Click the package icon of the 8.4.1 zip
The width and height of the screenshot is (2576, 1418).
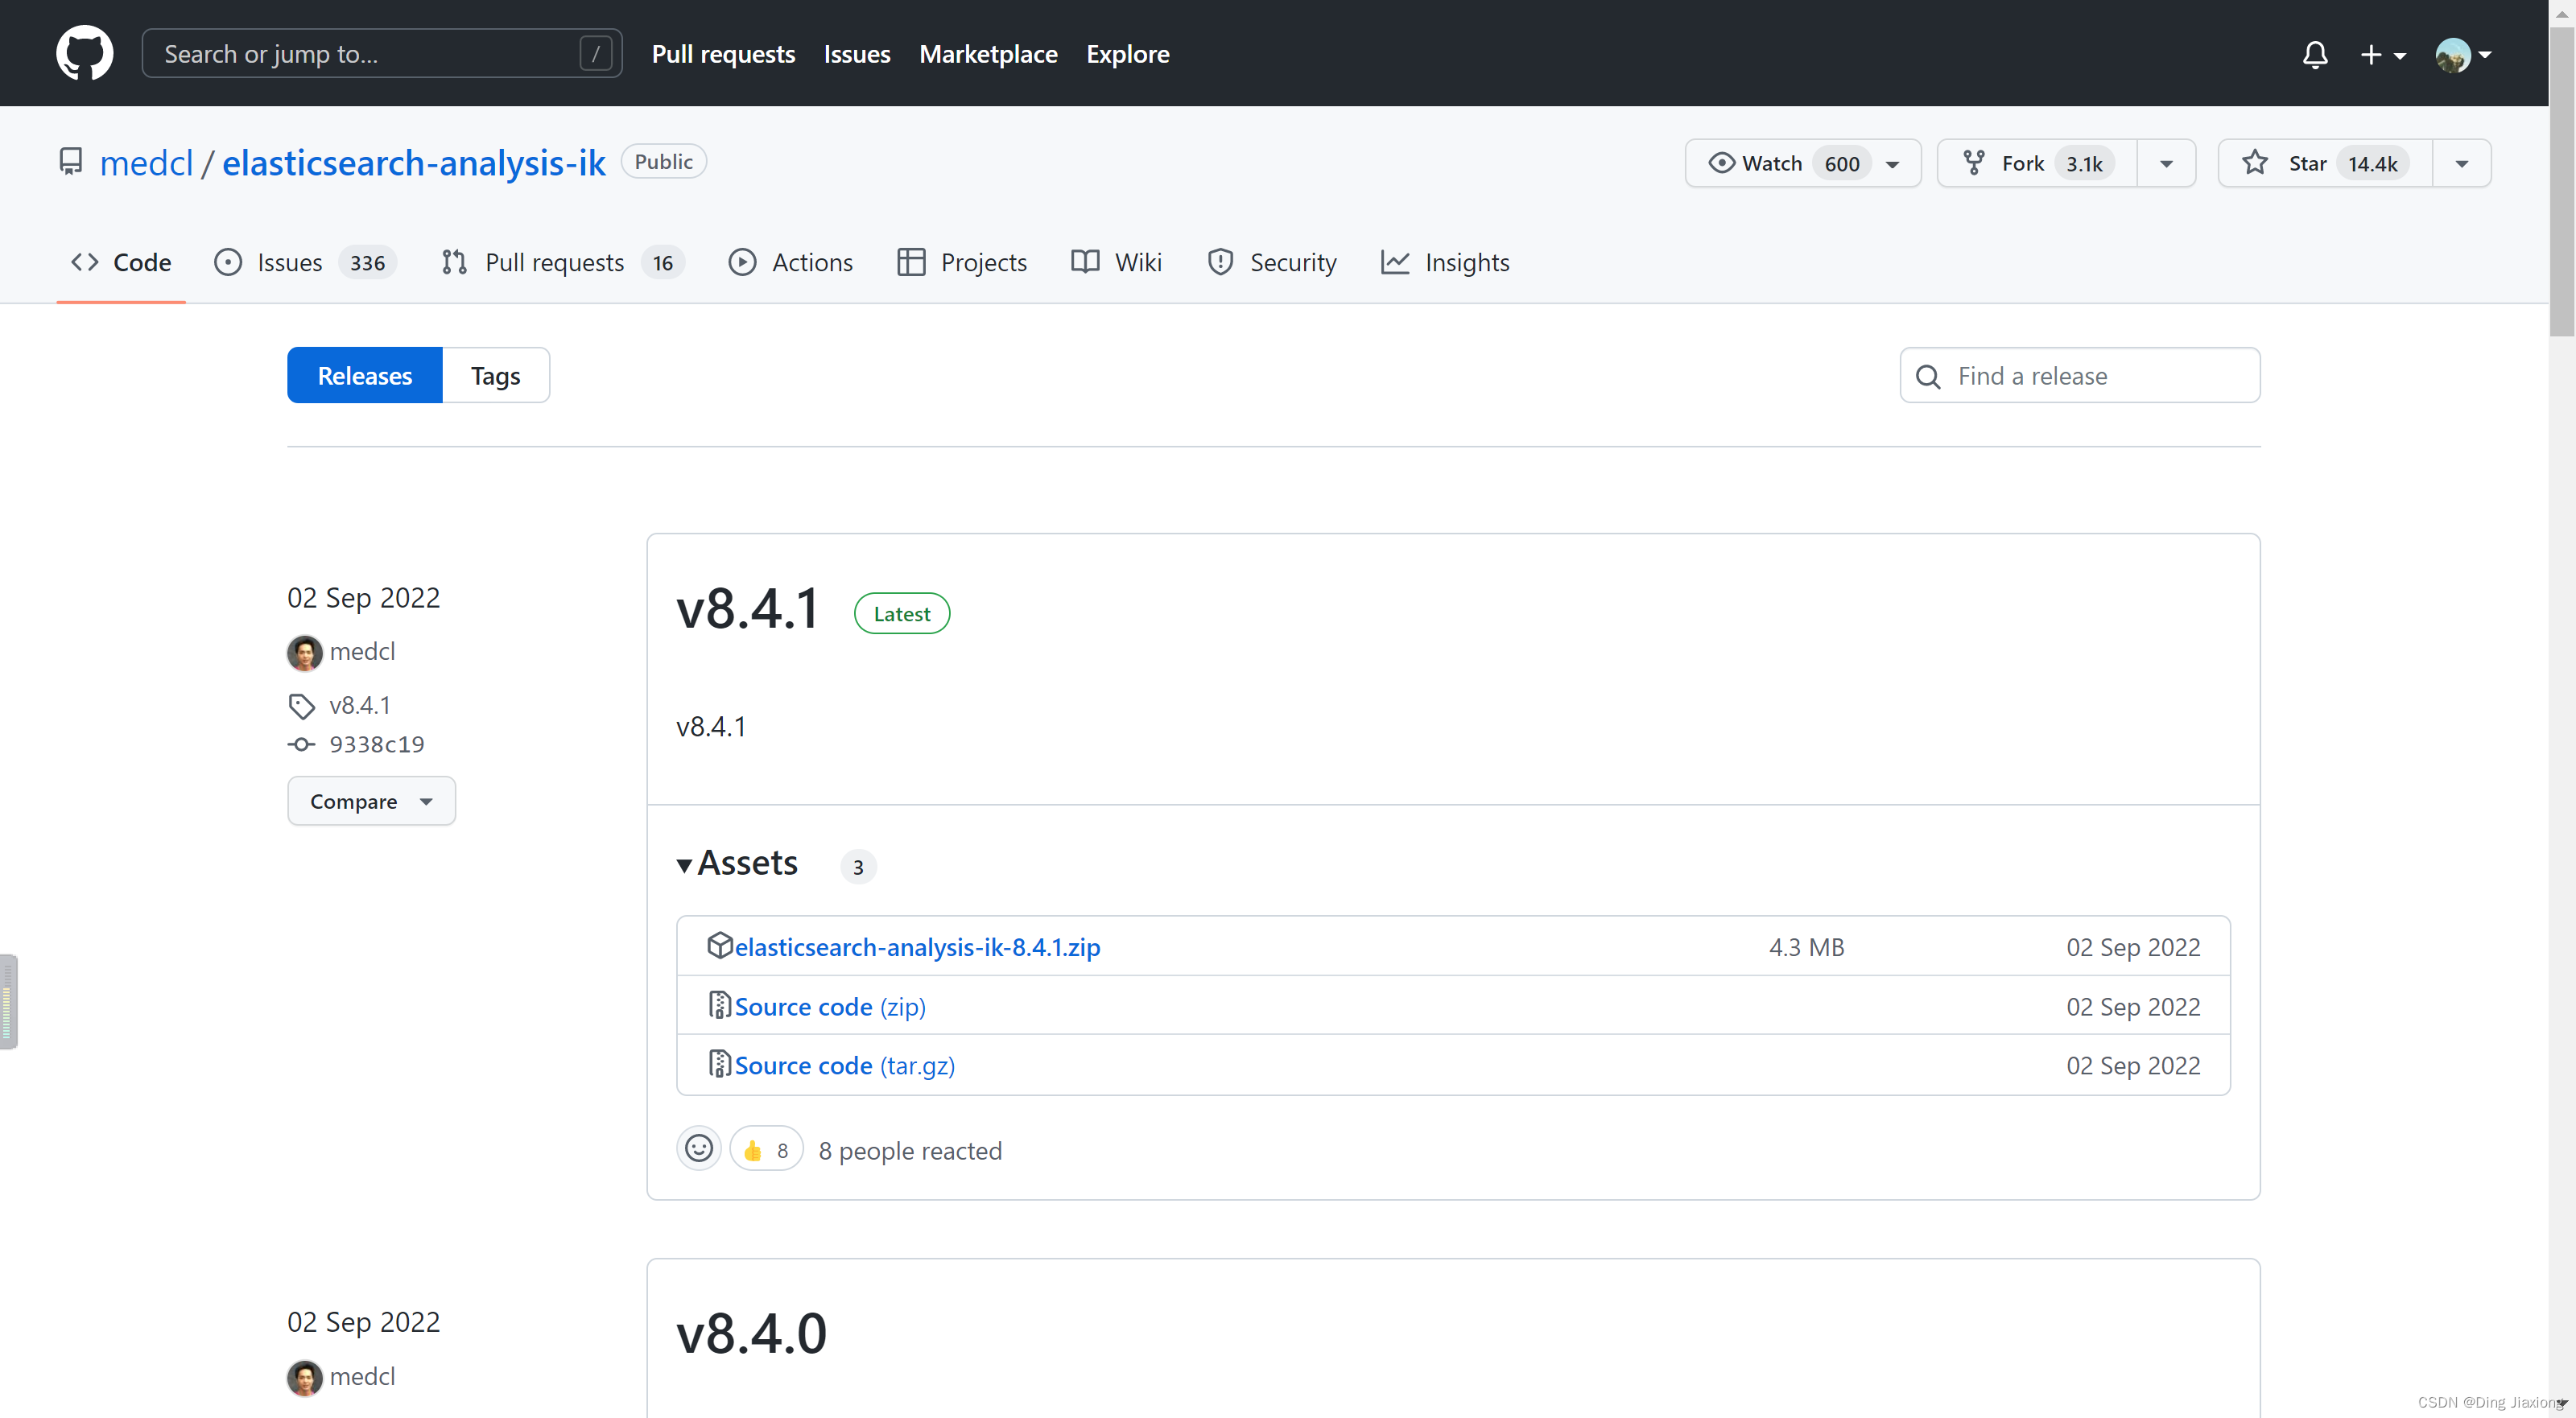(x=719, y=945)
